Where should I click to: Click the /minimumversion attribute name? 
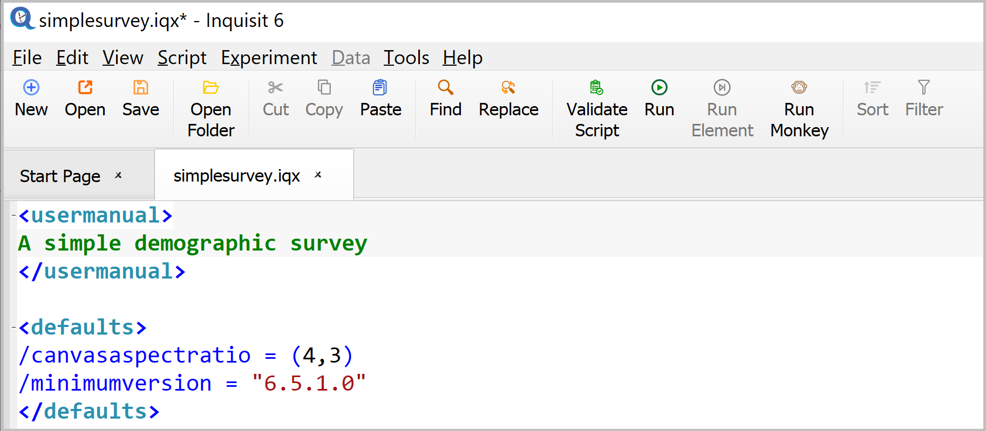coord(115,383)
